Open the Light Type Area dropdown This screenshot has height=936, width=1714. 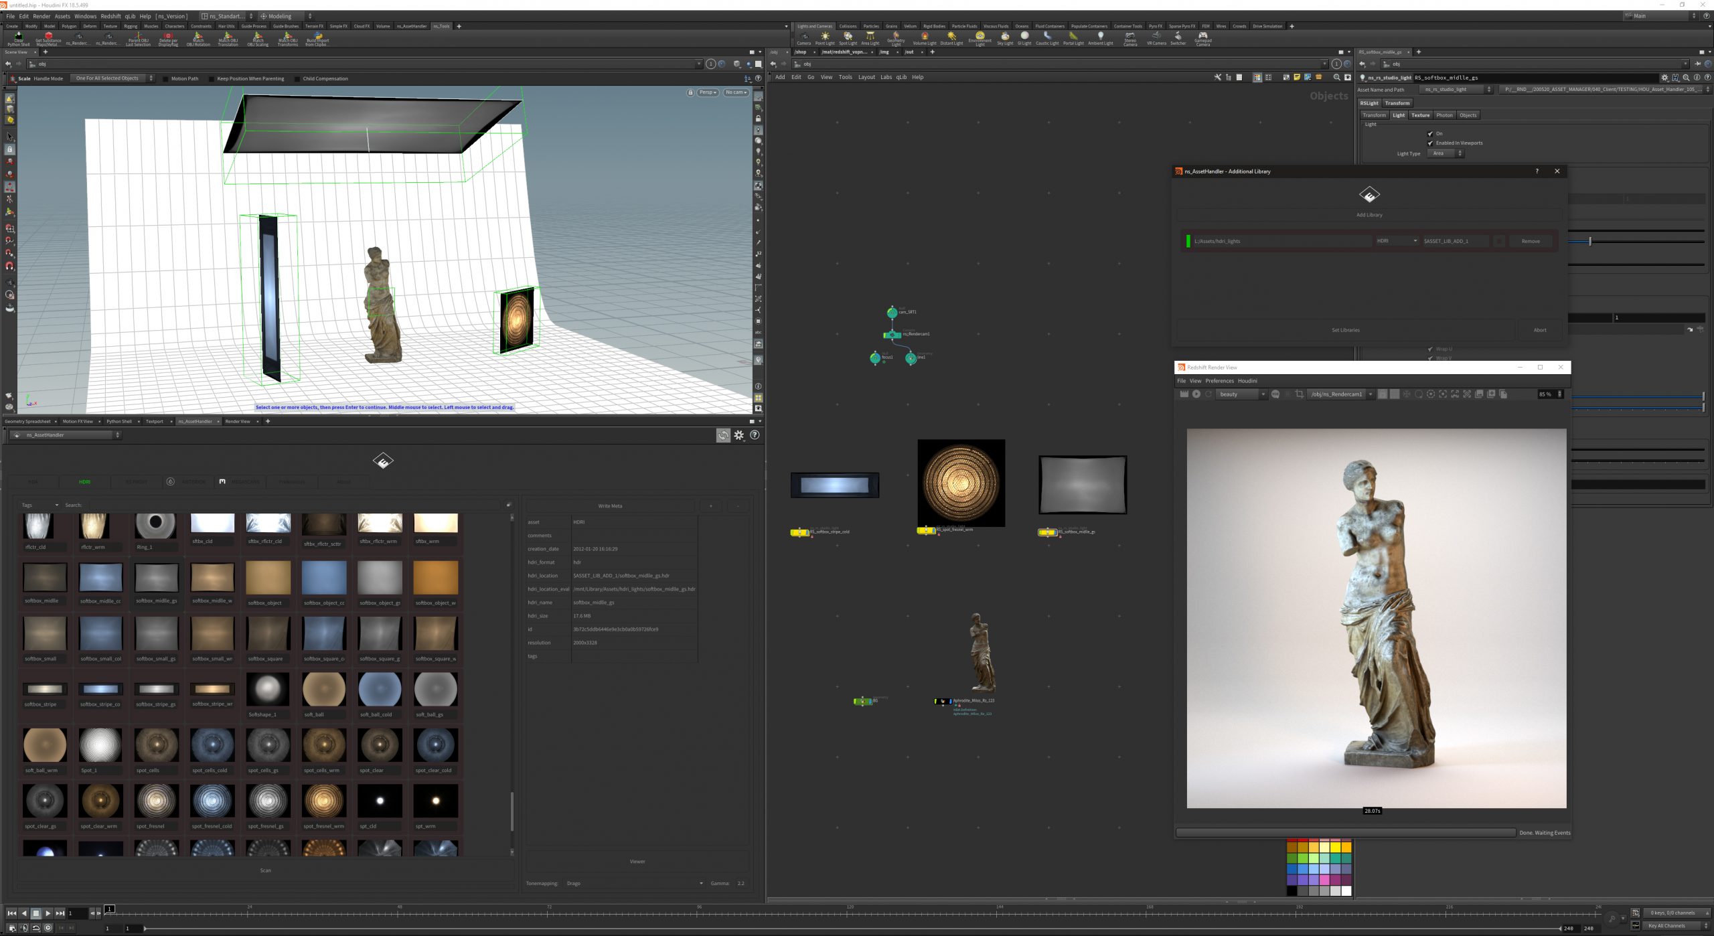pyautogui.click(x=1445, y=153)
